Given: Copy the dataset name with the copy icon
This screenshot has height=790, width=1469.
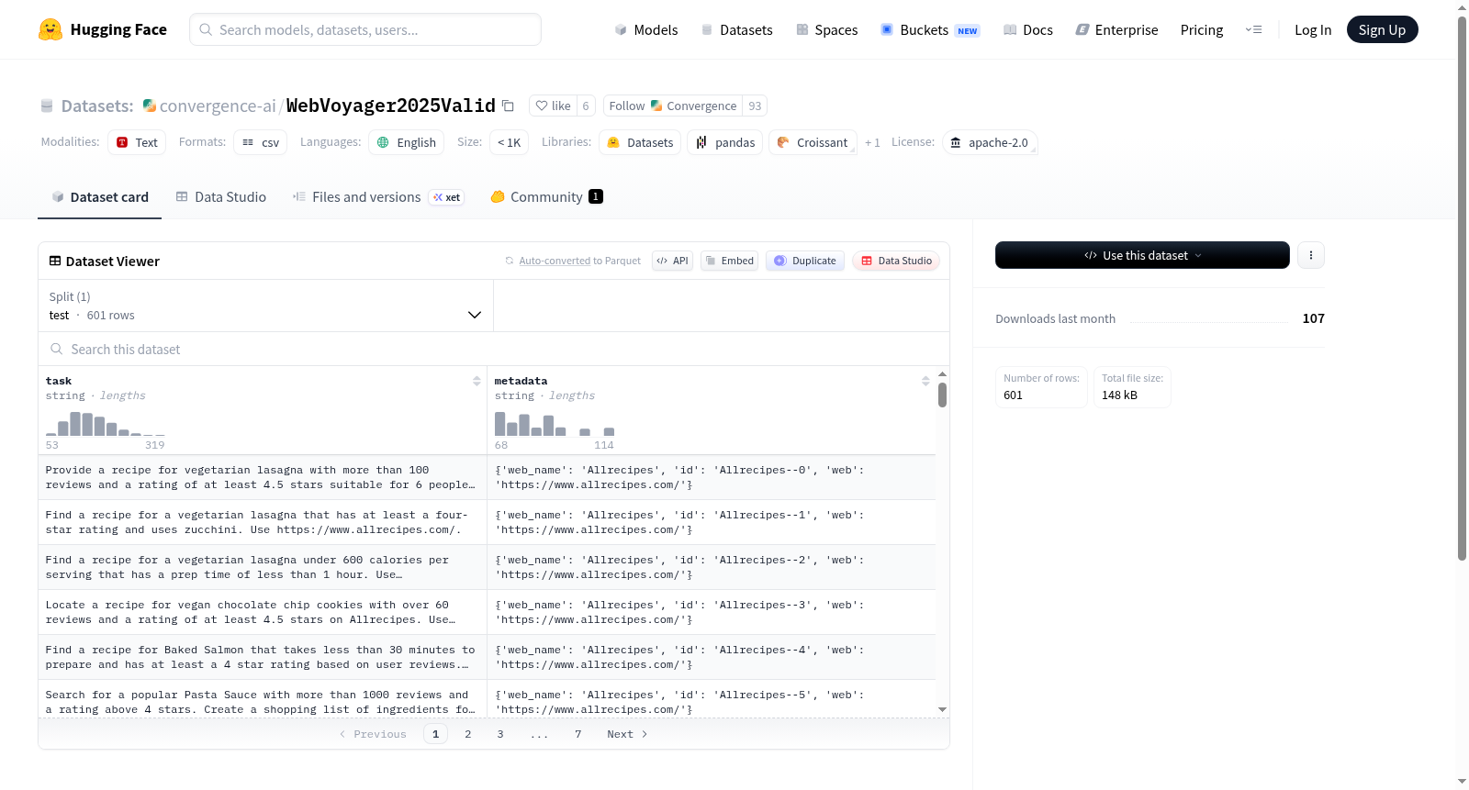Looking at the screenshot, I should [508, 106].
